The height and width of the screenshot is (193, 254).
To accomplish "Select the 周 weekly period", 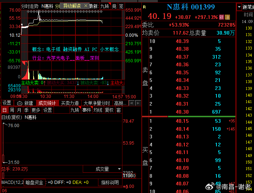I will coord(12,110).
